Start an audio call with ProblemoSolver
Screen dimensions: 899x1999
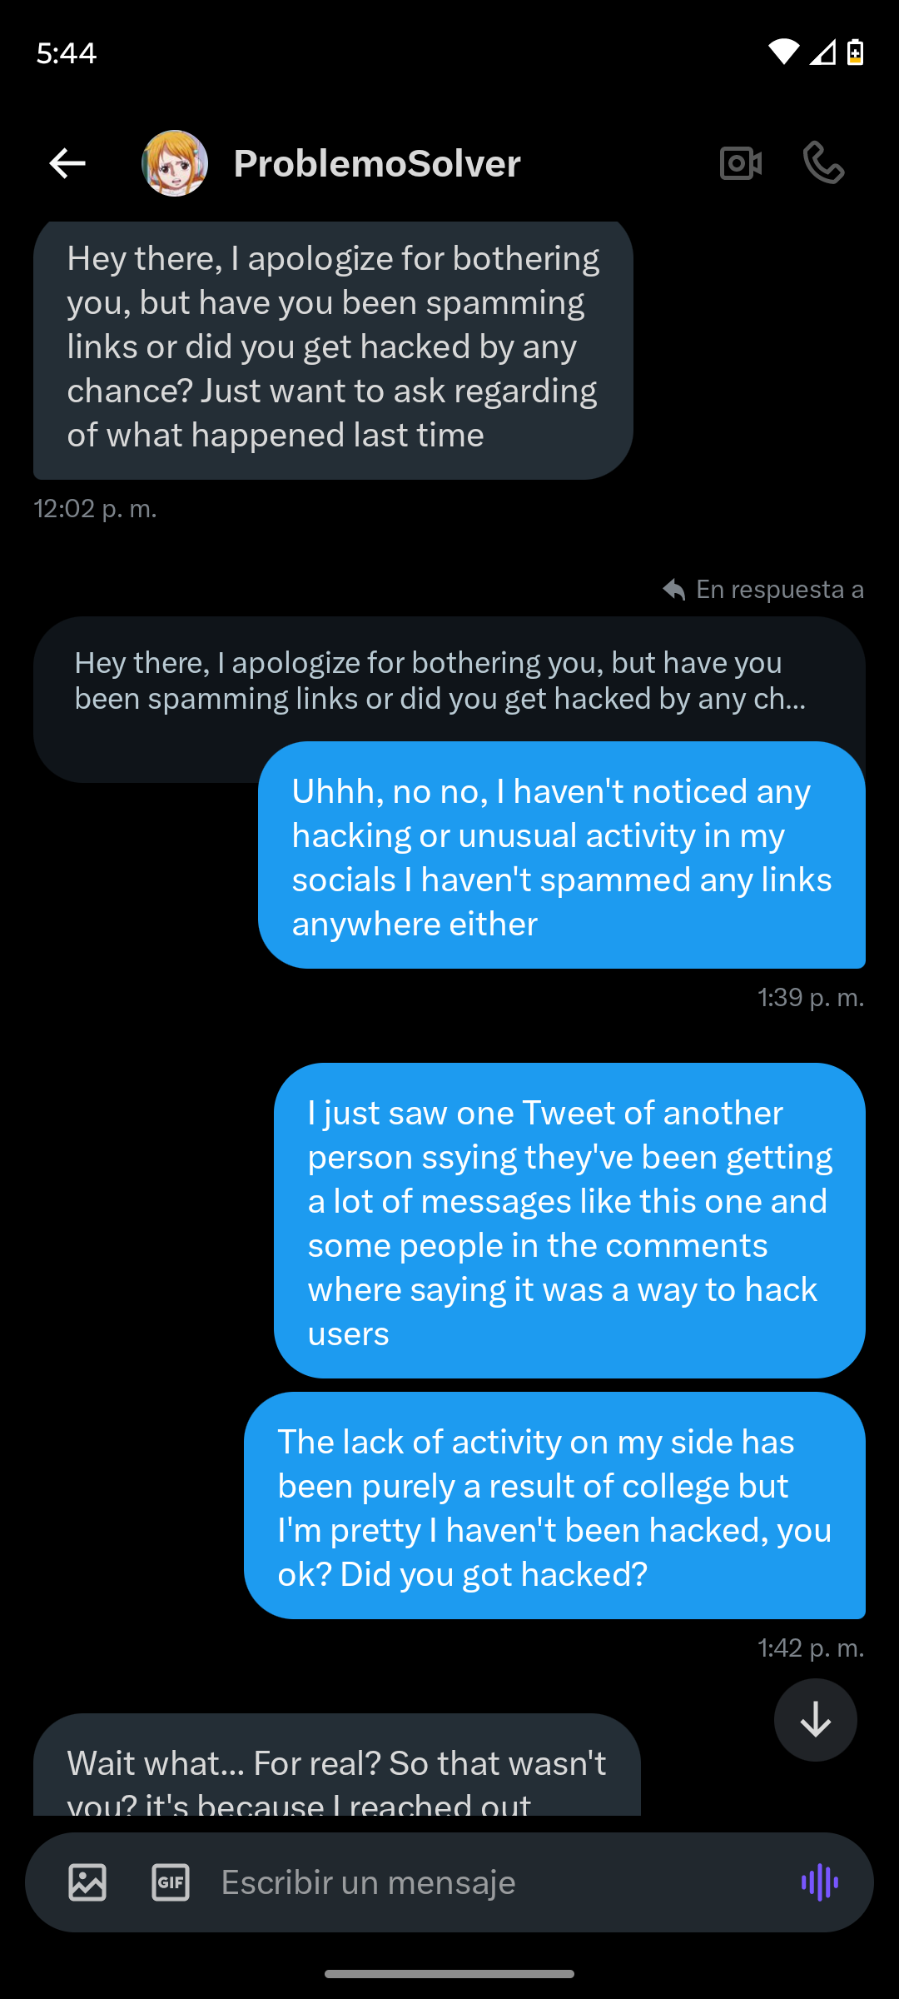coord(823,163)
